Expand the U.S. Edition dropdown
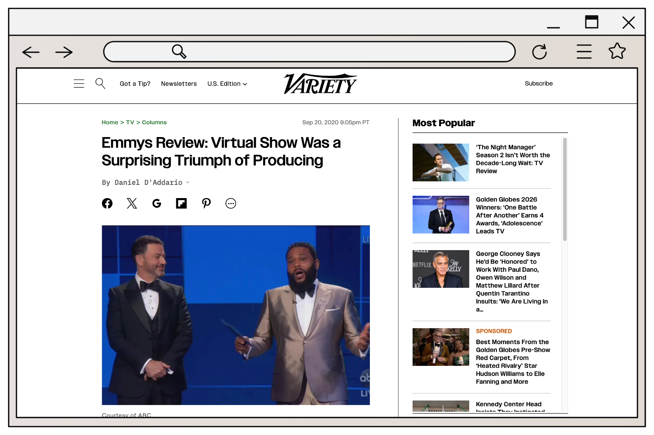 coord(227,84)
